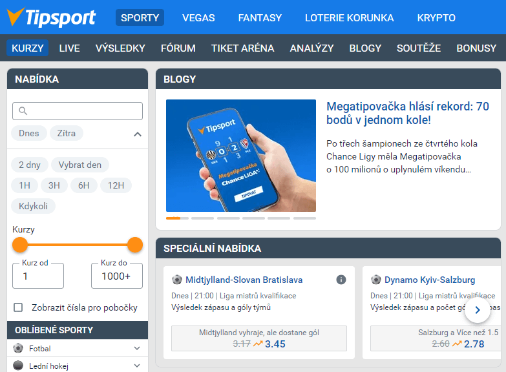Screen dimensions: 506x372
Task: Click the soccer ball icon next to Fotbal
Action: (x=18, y=348)
